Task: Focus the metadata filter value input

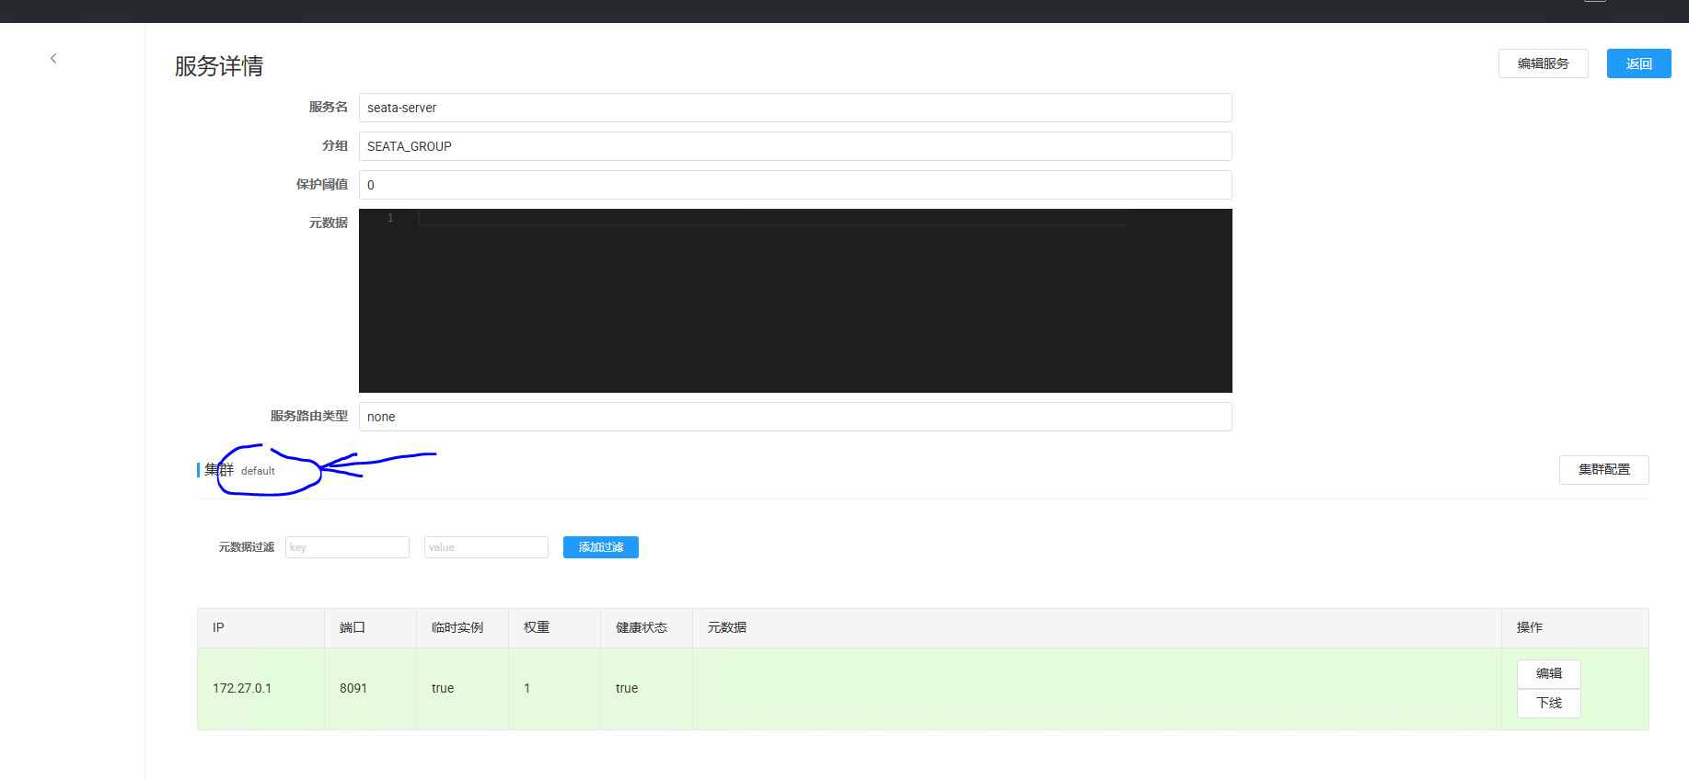Action: (x=486, y=547)
